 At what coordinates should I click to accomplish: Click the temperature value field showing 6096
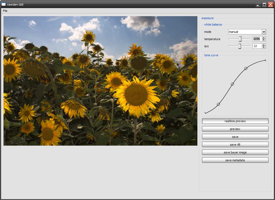(257, 39)
